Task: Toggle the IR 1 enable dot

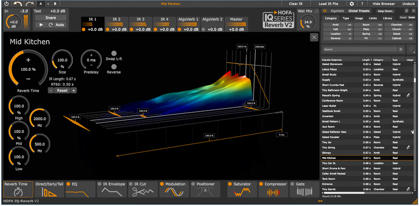Action: pos(84,29)
